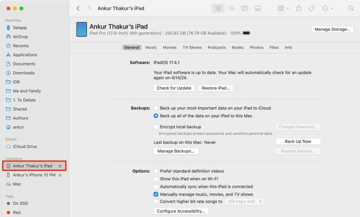The width and height of the screenshot is (360, 217).
Task: Uncheck Manually manage music, movies, TV shows
Action: coord(156,194)
